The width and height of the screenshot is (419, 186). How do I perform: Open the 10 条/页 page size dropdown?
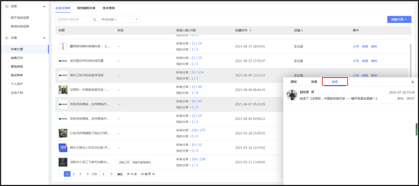(147, 174)
